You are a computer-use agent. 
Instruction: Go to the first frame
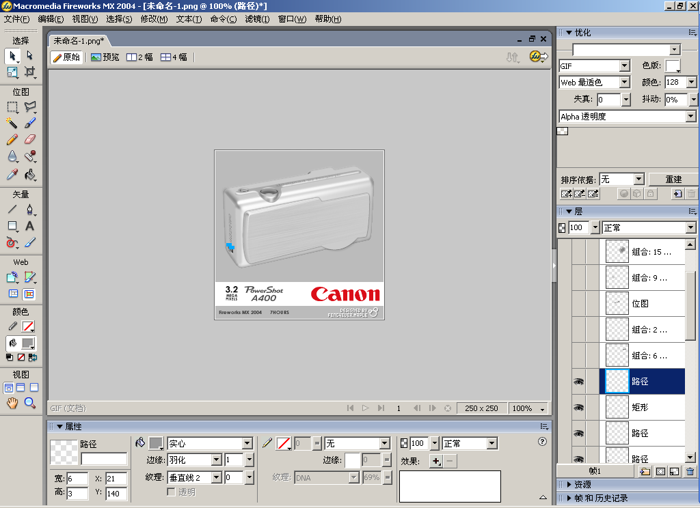(x=351, y=408)
